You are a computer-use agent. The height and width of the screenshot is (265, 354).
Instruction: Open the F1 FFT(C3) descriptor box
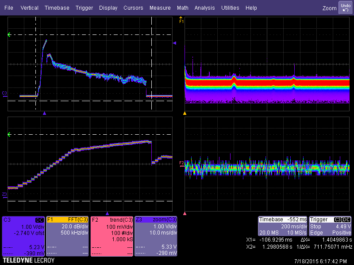click(x=67, y=236)
